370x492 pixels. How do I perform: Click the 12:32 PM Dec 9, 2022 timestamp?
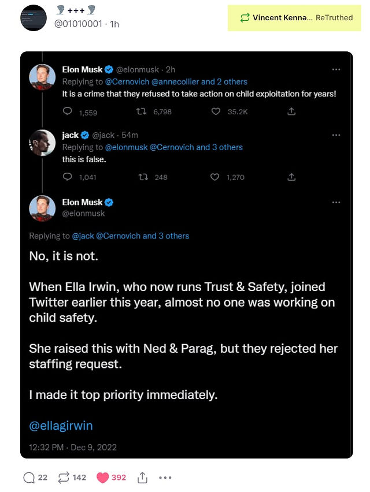(x=73, y=448)
